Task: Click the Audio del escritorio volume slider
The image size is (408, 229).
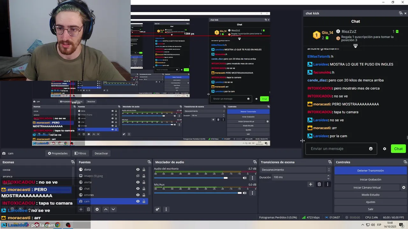Action: [x=198, y=178]
